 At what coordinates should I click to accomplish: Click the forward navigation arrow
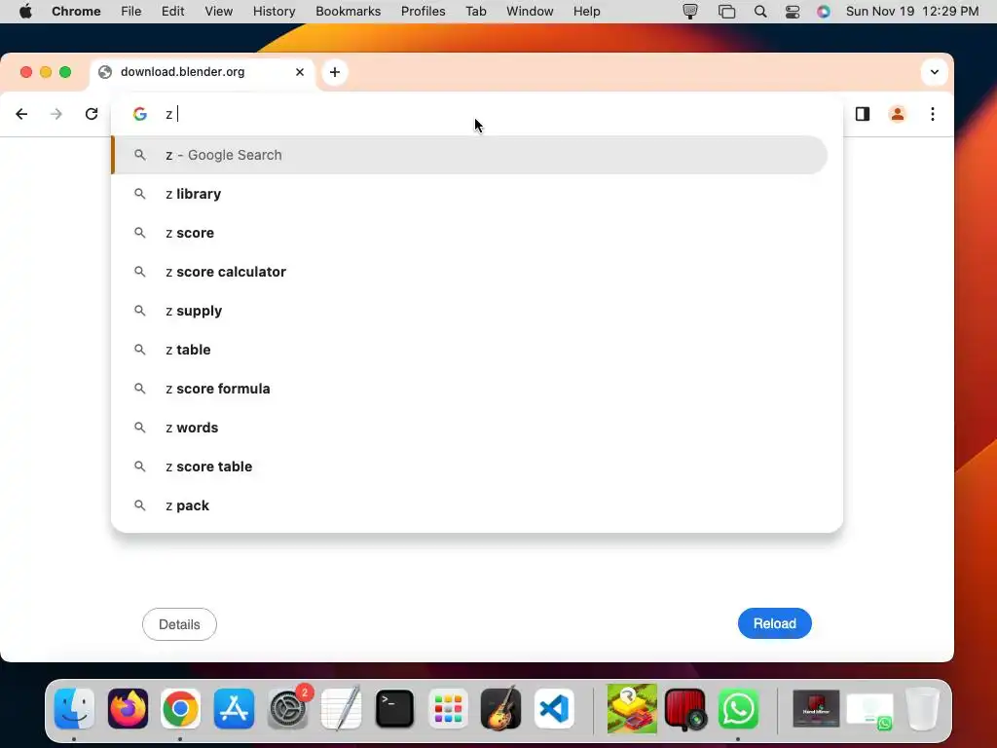tap(56, 114)
